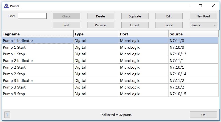Rename the selected point
221x122 pixels.
pos(101,25)
